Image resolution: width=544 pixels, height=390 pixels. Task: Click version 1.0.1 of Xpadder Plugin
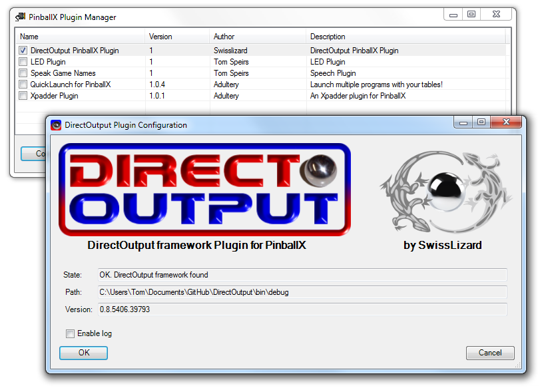coord(157,96)
